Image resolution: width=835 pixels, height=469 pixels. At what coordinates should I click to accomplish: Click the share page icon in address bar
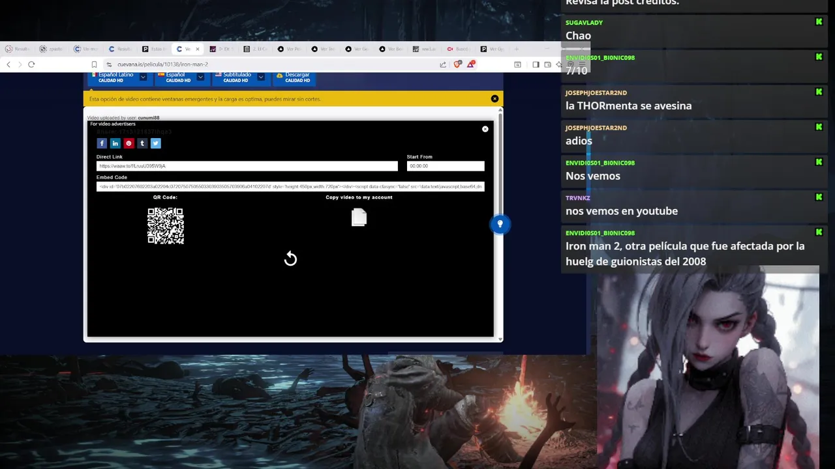click(443, 64)
